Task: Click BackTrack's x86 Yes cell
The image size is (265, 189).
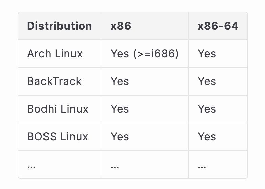Action: (x=120, y=81)
